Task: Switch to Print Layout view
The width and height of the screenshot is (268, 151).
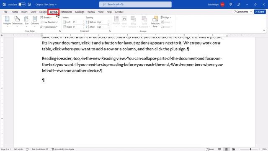Action: [x=227, y=149]
